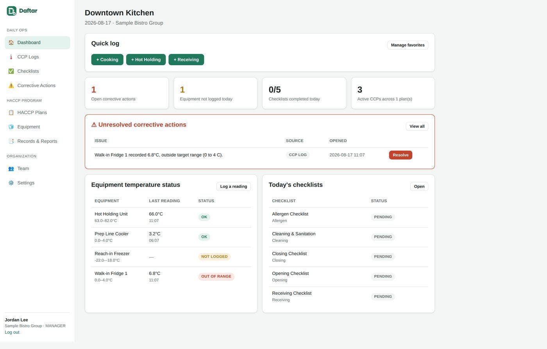The image size is (547, 349).
Task: Click the Settings gear icon
Action: tap(11, 183)
